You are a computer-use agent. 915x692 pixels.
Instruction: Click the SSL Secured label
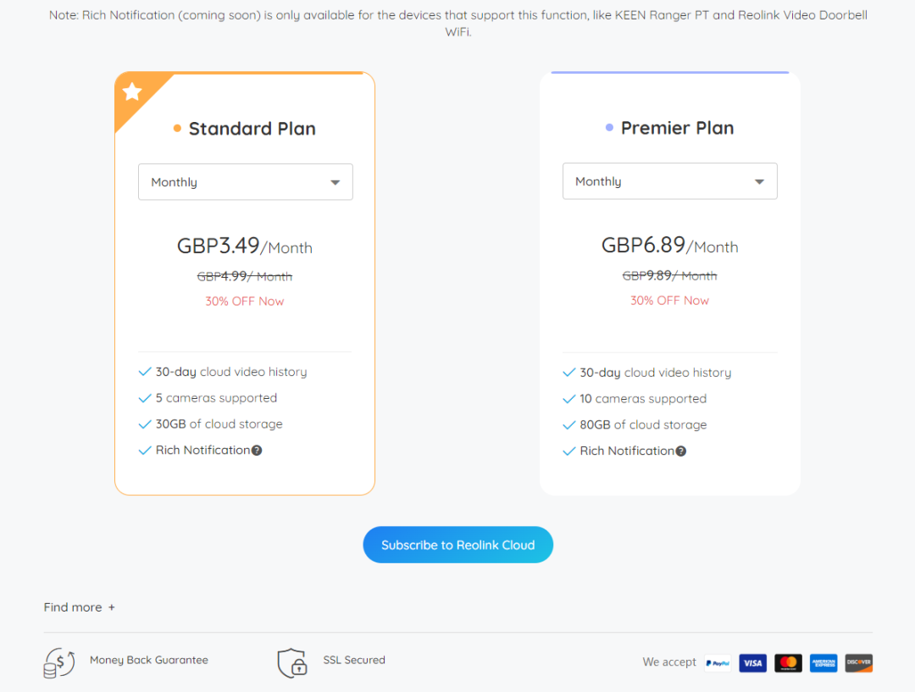pyautogui.click(x=354, y=660)
